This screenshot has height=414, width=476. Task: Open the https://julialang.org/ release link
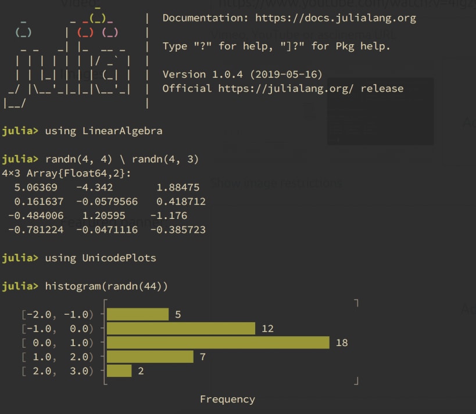(x=286, y=89)
